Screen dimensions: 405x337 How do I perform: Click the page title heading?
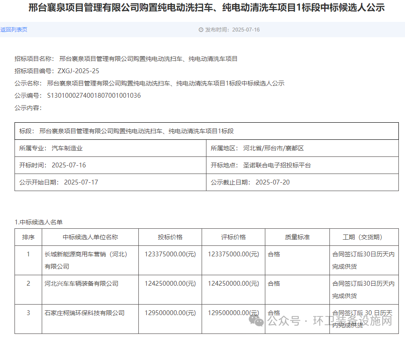tap(206, 7)
